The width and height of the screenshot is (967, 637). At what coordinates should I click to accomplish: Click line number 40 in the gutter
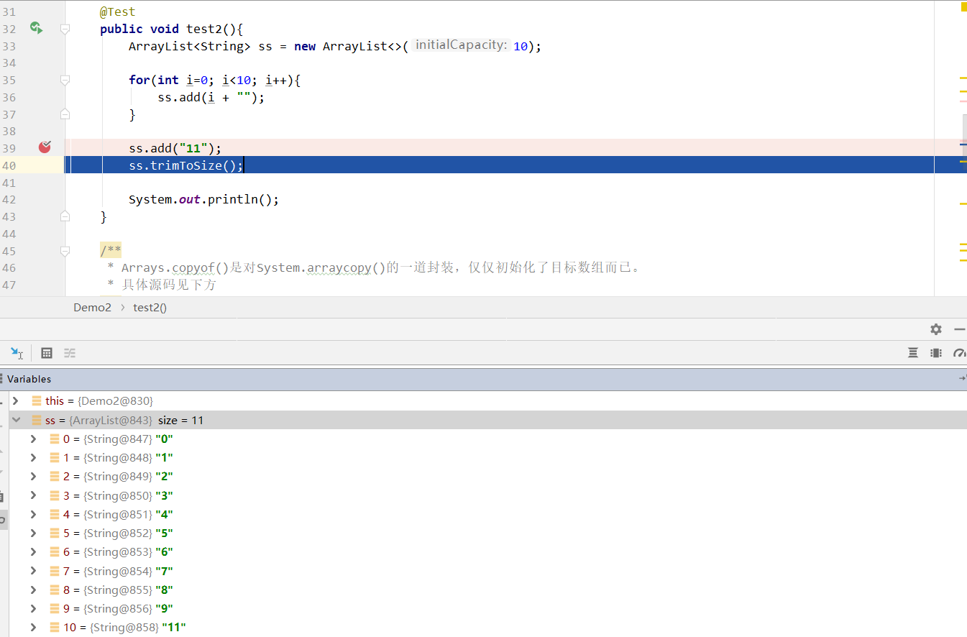[x=9, y=165]
